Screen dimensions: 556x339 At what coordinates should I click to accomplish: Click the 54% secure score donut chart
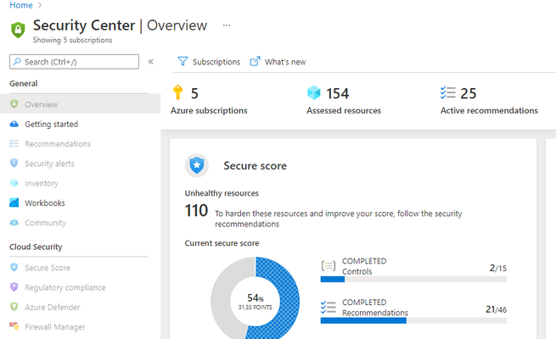tap(255, 298)
